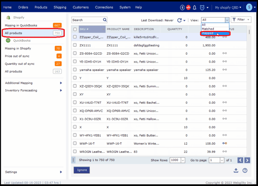Expand the Filter dropdown
Image resolution: width=258 pixels, height=186 pixels.
click(x=241, y=20)
